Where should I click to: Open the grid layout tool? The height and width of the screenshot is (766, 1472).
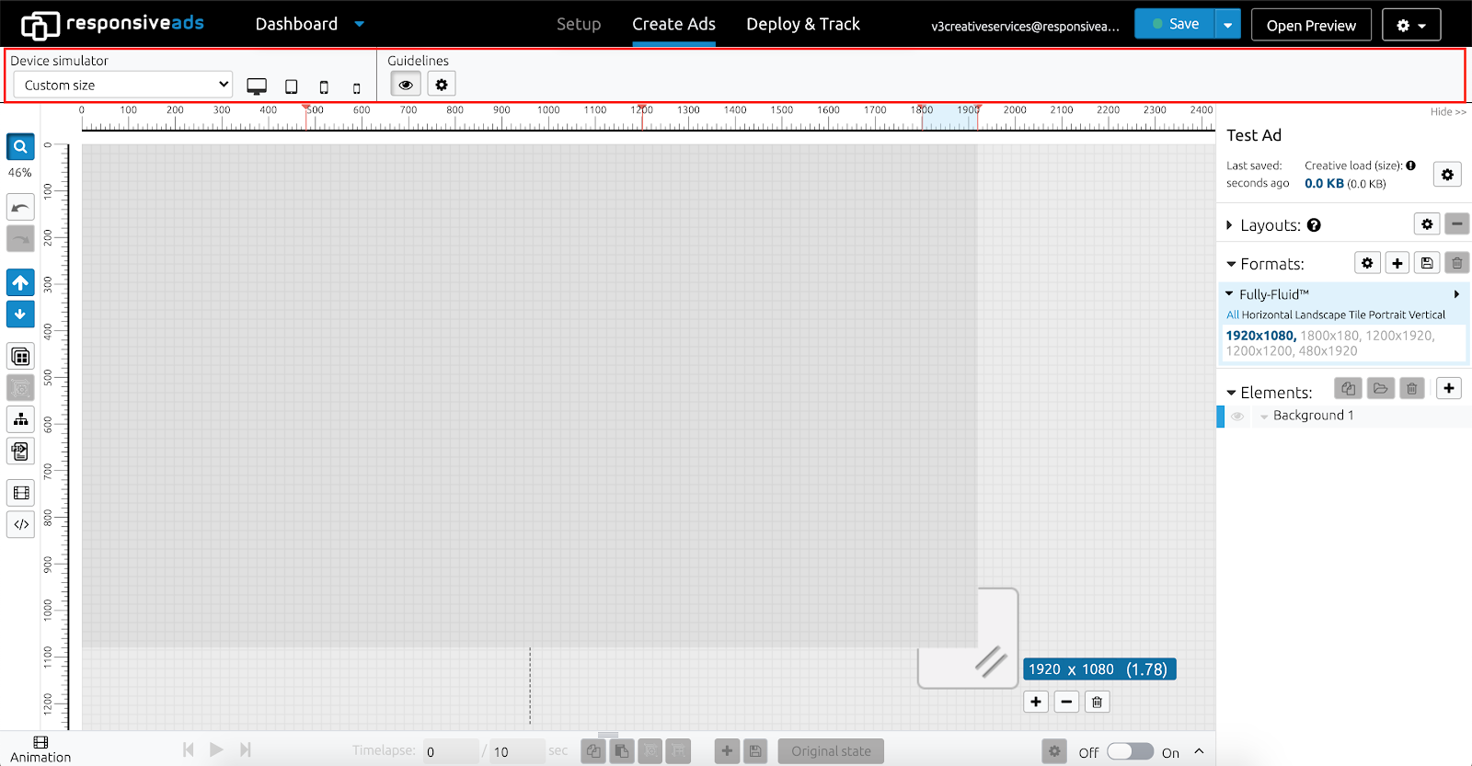tap(20, 357)
